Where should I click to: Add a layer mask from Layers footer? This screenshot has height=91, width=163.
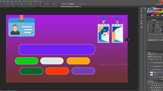click(x=155, y=77)
